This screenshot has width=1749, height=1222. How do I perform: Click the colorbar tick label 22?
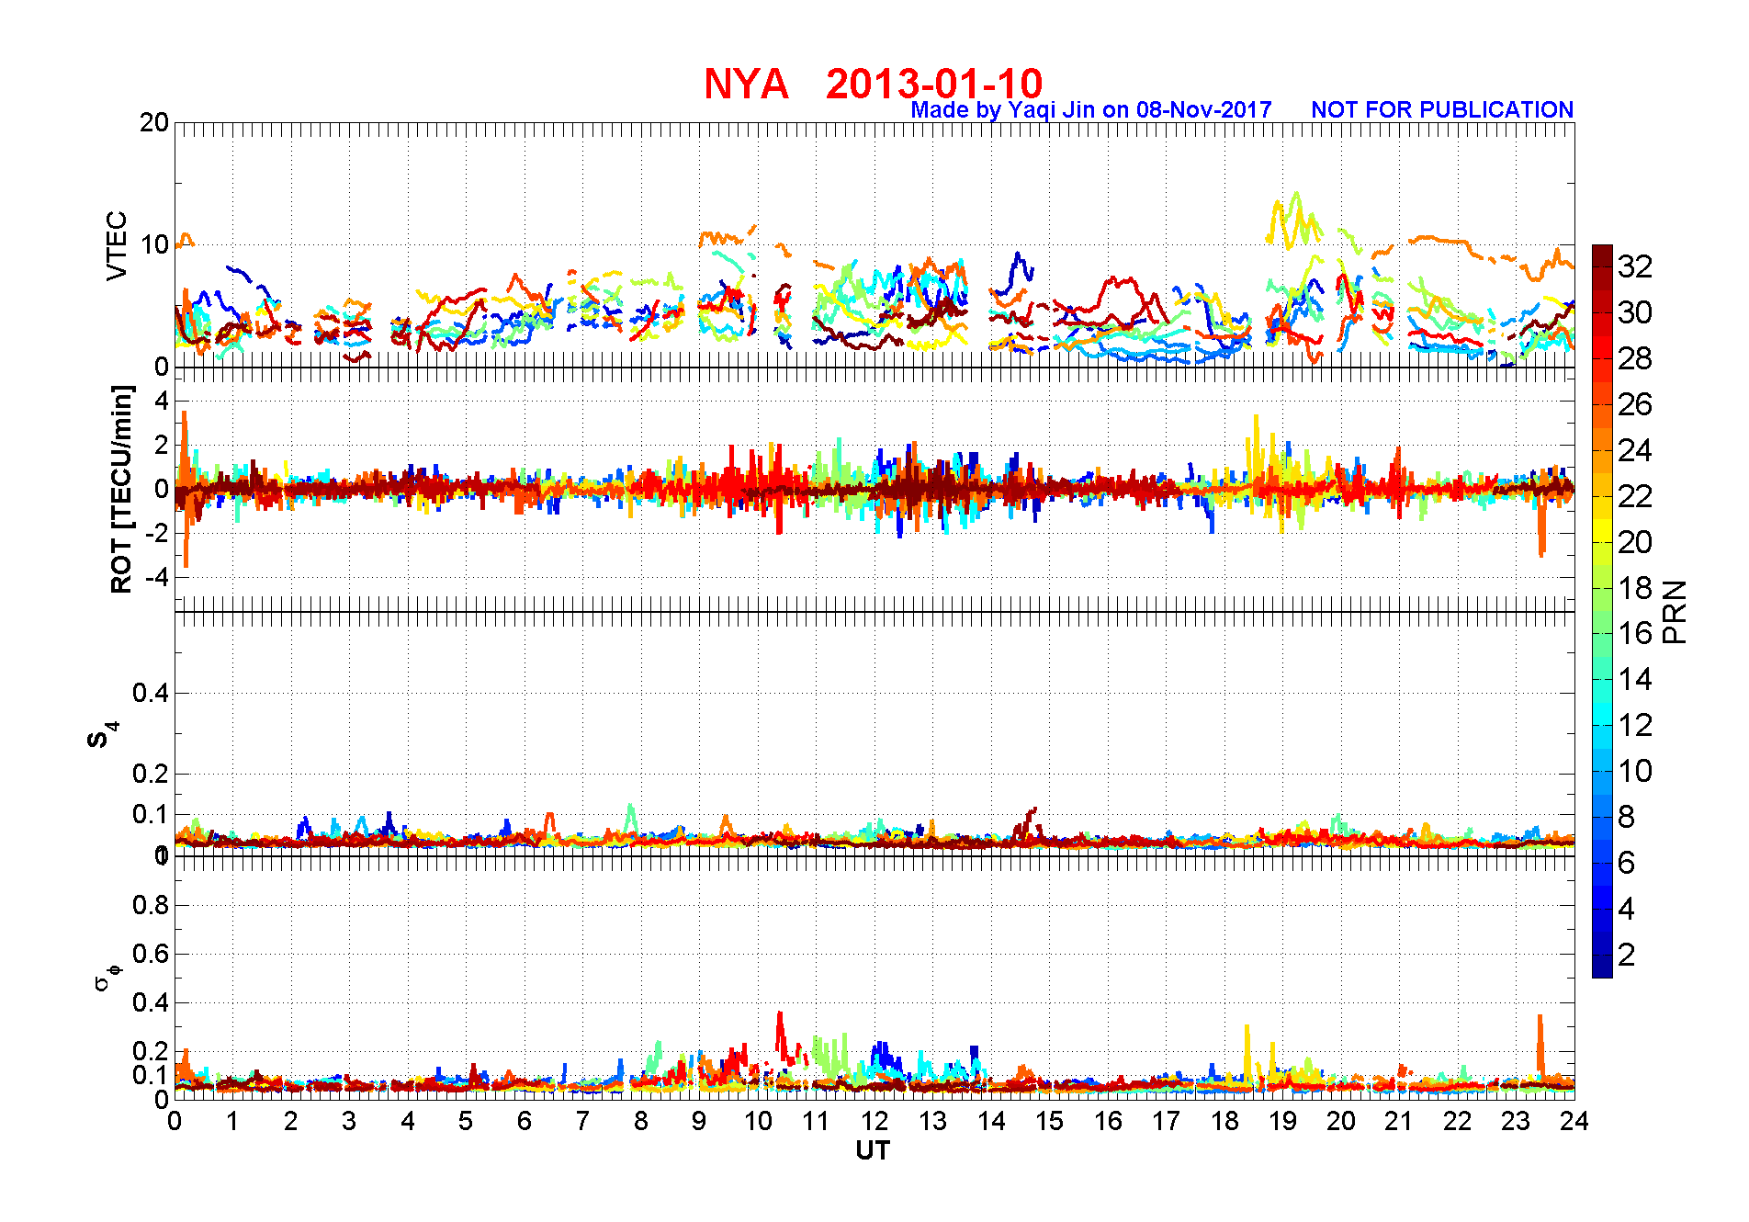point(1635,496)
